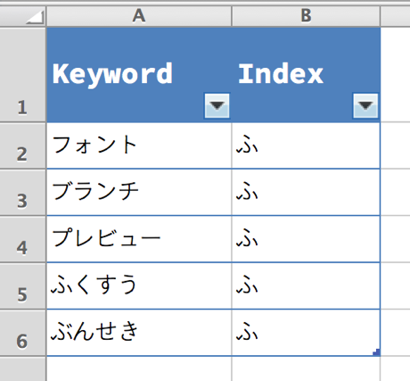Select row 1 header
410x381 pixels.
(23, 75)
